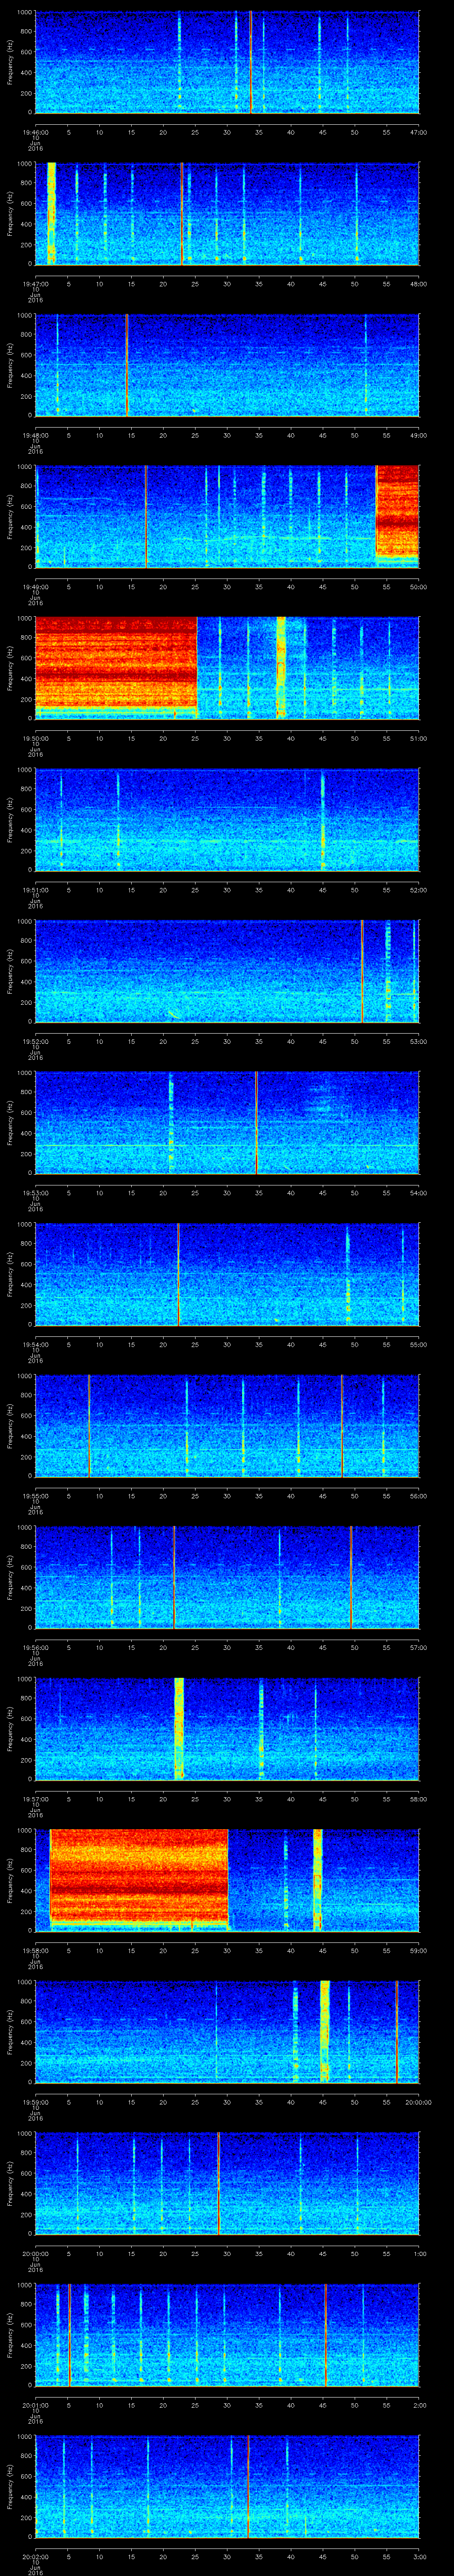Pick the 19:56:00 spectrogram plot
This screenshot has width=454, height=2576.
click(227, 1577)
